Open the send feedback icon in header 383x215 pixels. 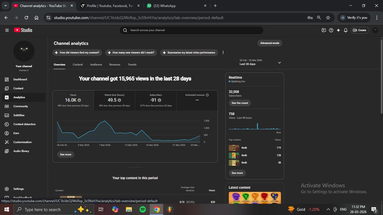tap(324, 30)
